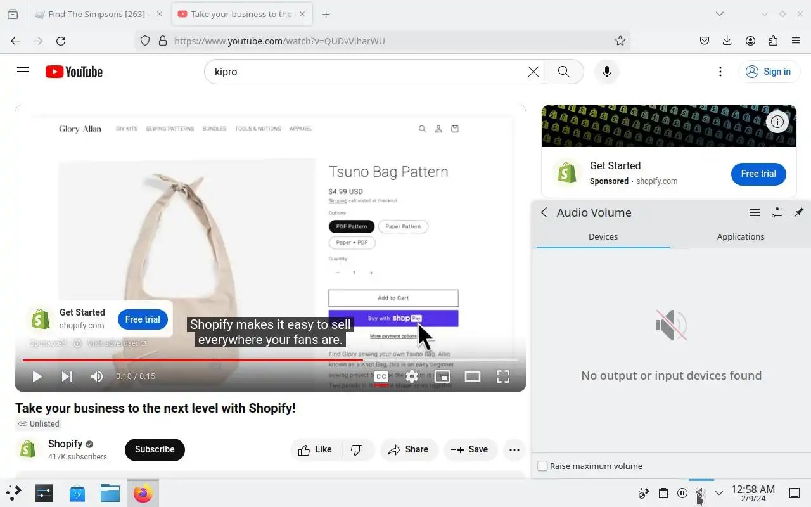This screenshot has height=507, width=811.
Task: Open media player pause tray icon
Action: click(x=682, y=493)
